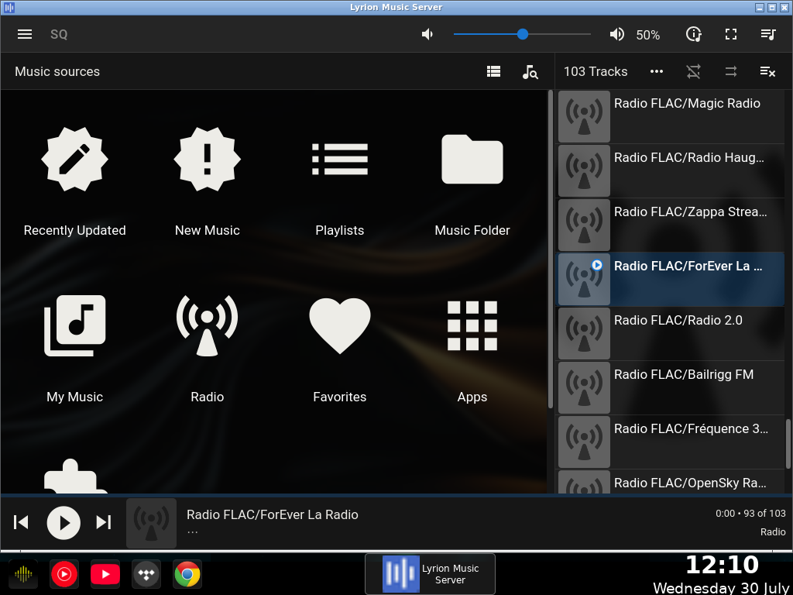This screenshot has width=793, height=595.
Task: Open Playlists
Action: [340, 182]
